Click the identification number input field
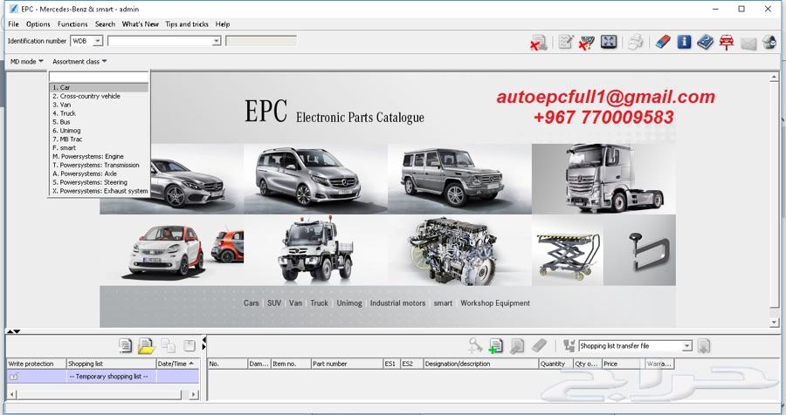The image size is (786, 415). (160, 41)
